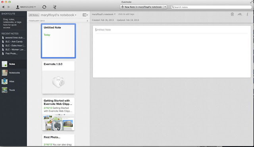Expand marylfloyd's notebook title dropdown
This screenshot has width=254, height=147.
coord(58,15)
